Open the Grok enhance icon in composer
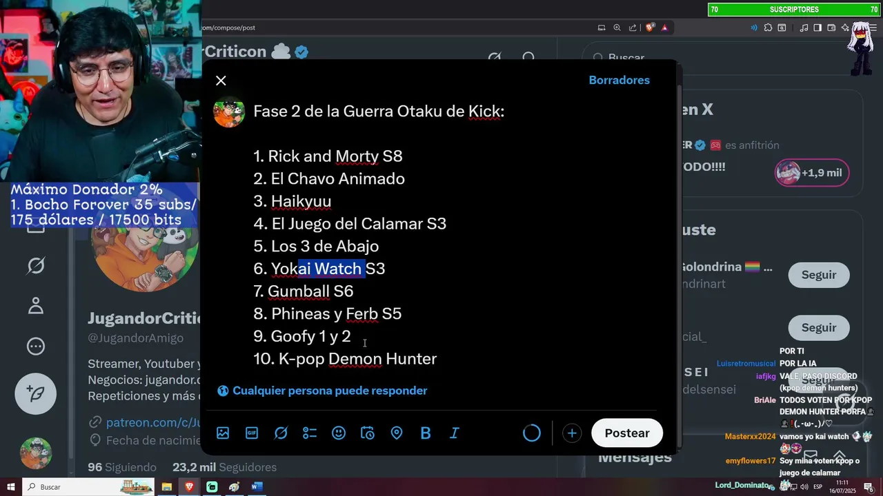Screen dimensions: 883x496 (x=281, y=433)
